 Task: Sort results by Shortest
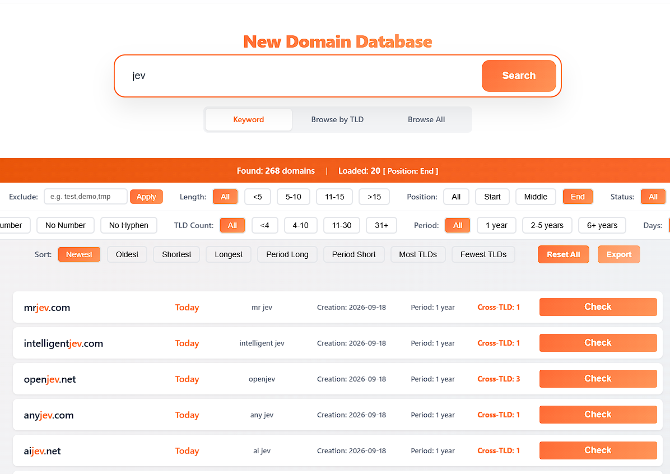[x=176, y=254]
